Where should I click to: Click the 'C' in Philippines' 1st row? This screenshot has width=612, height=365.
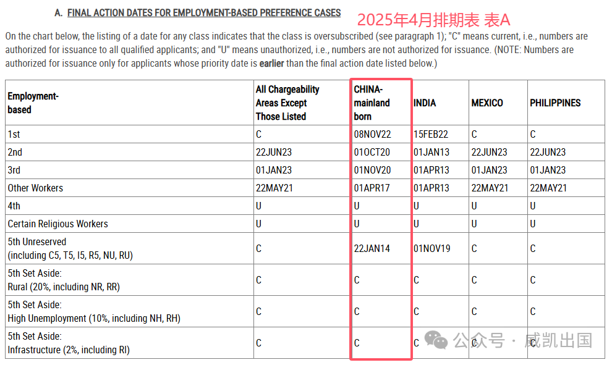533,134
